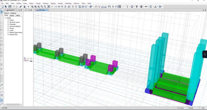Open Set Display Options checkbox icon

click(83, 7)
